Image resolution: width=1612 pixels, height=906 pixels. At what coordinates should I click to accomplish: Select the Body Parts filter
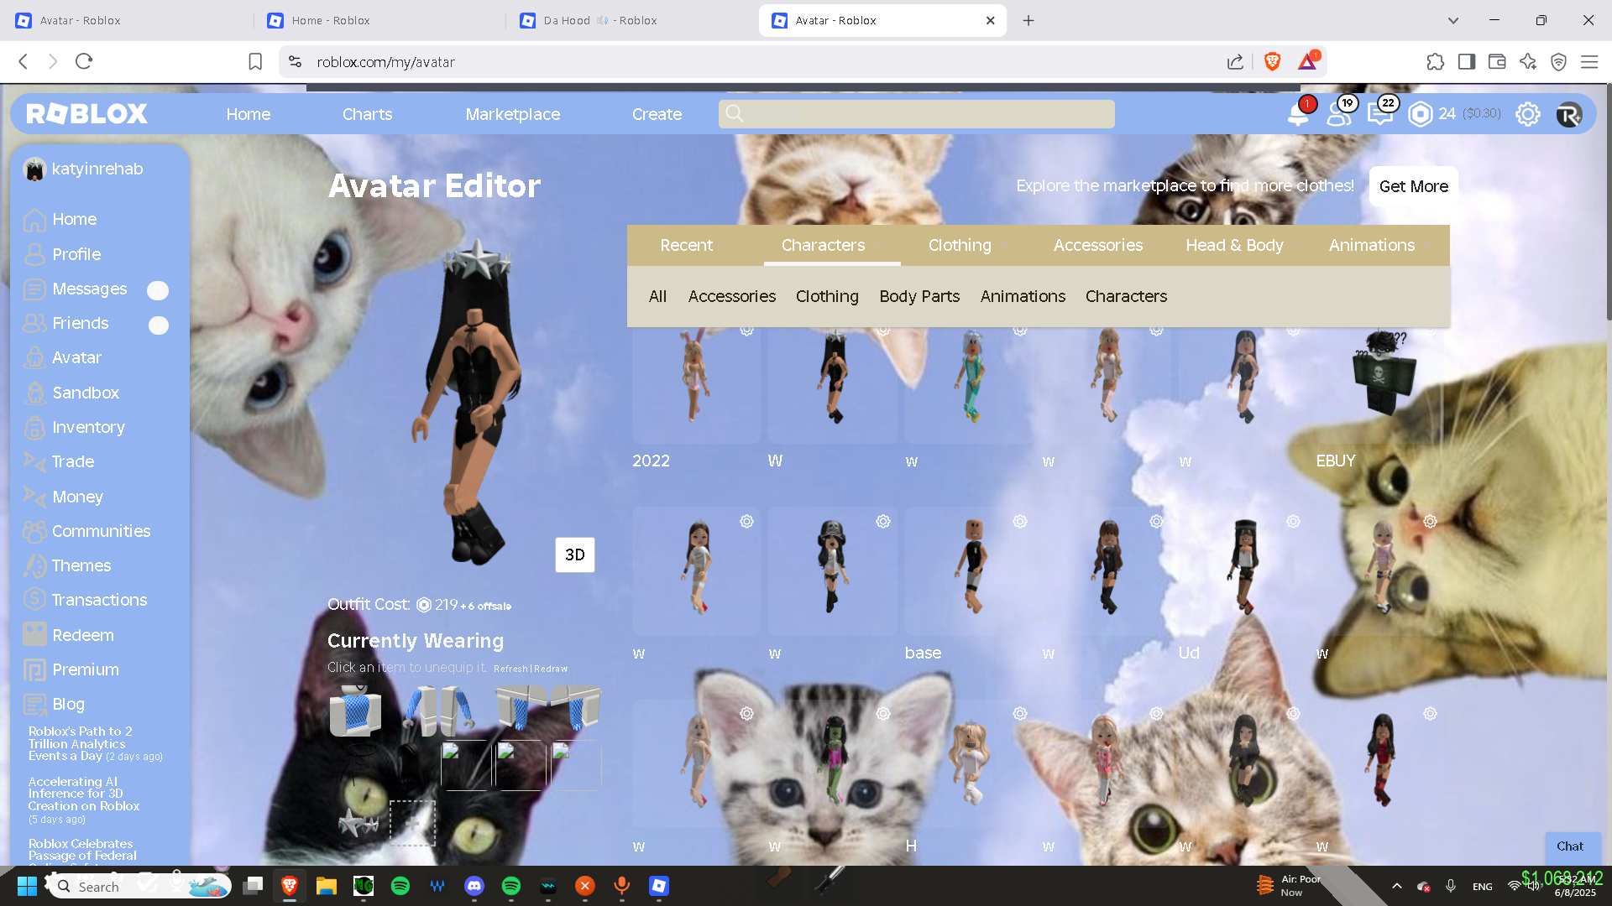pyautogui.click(x=919, y=296)
